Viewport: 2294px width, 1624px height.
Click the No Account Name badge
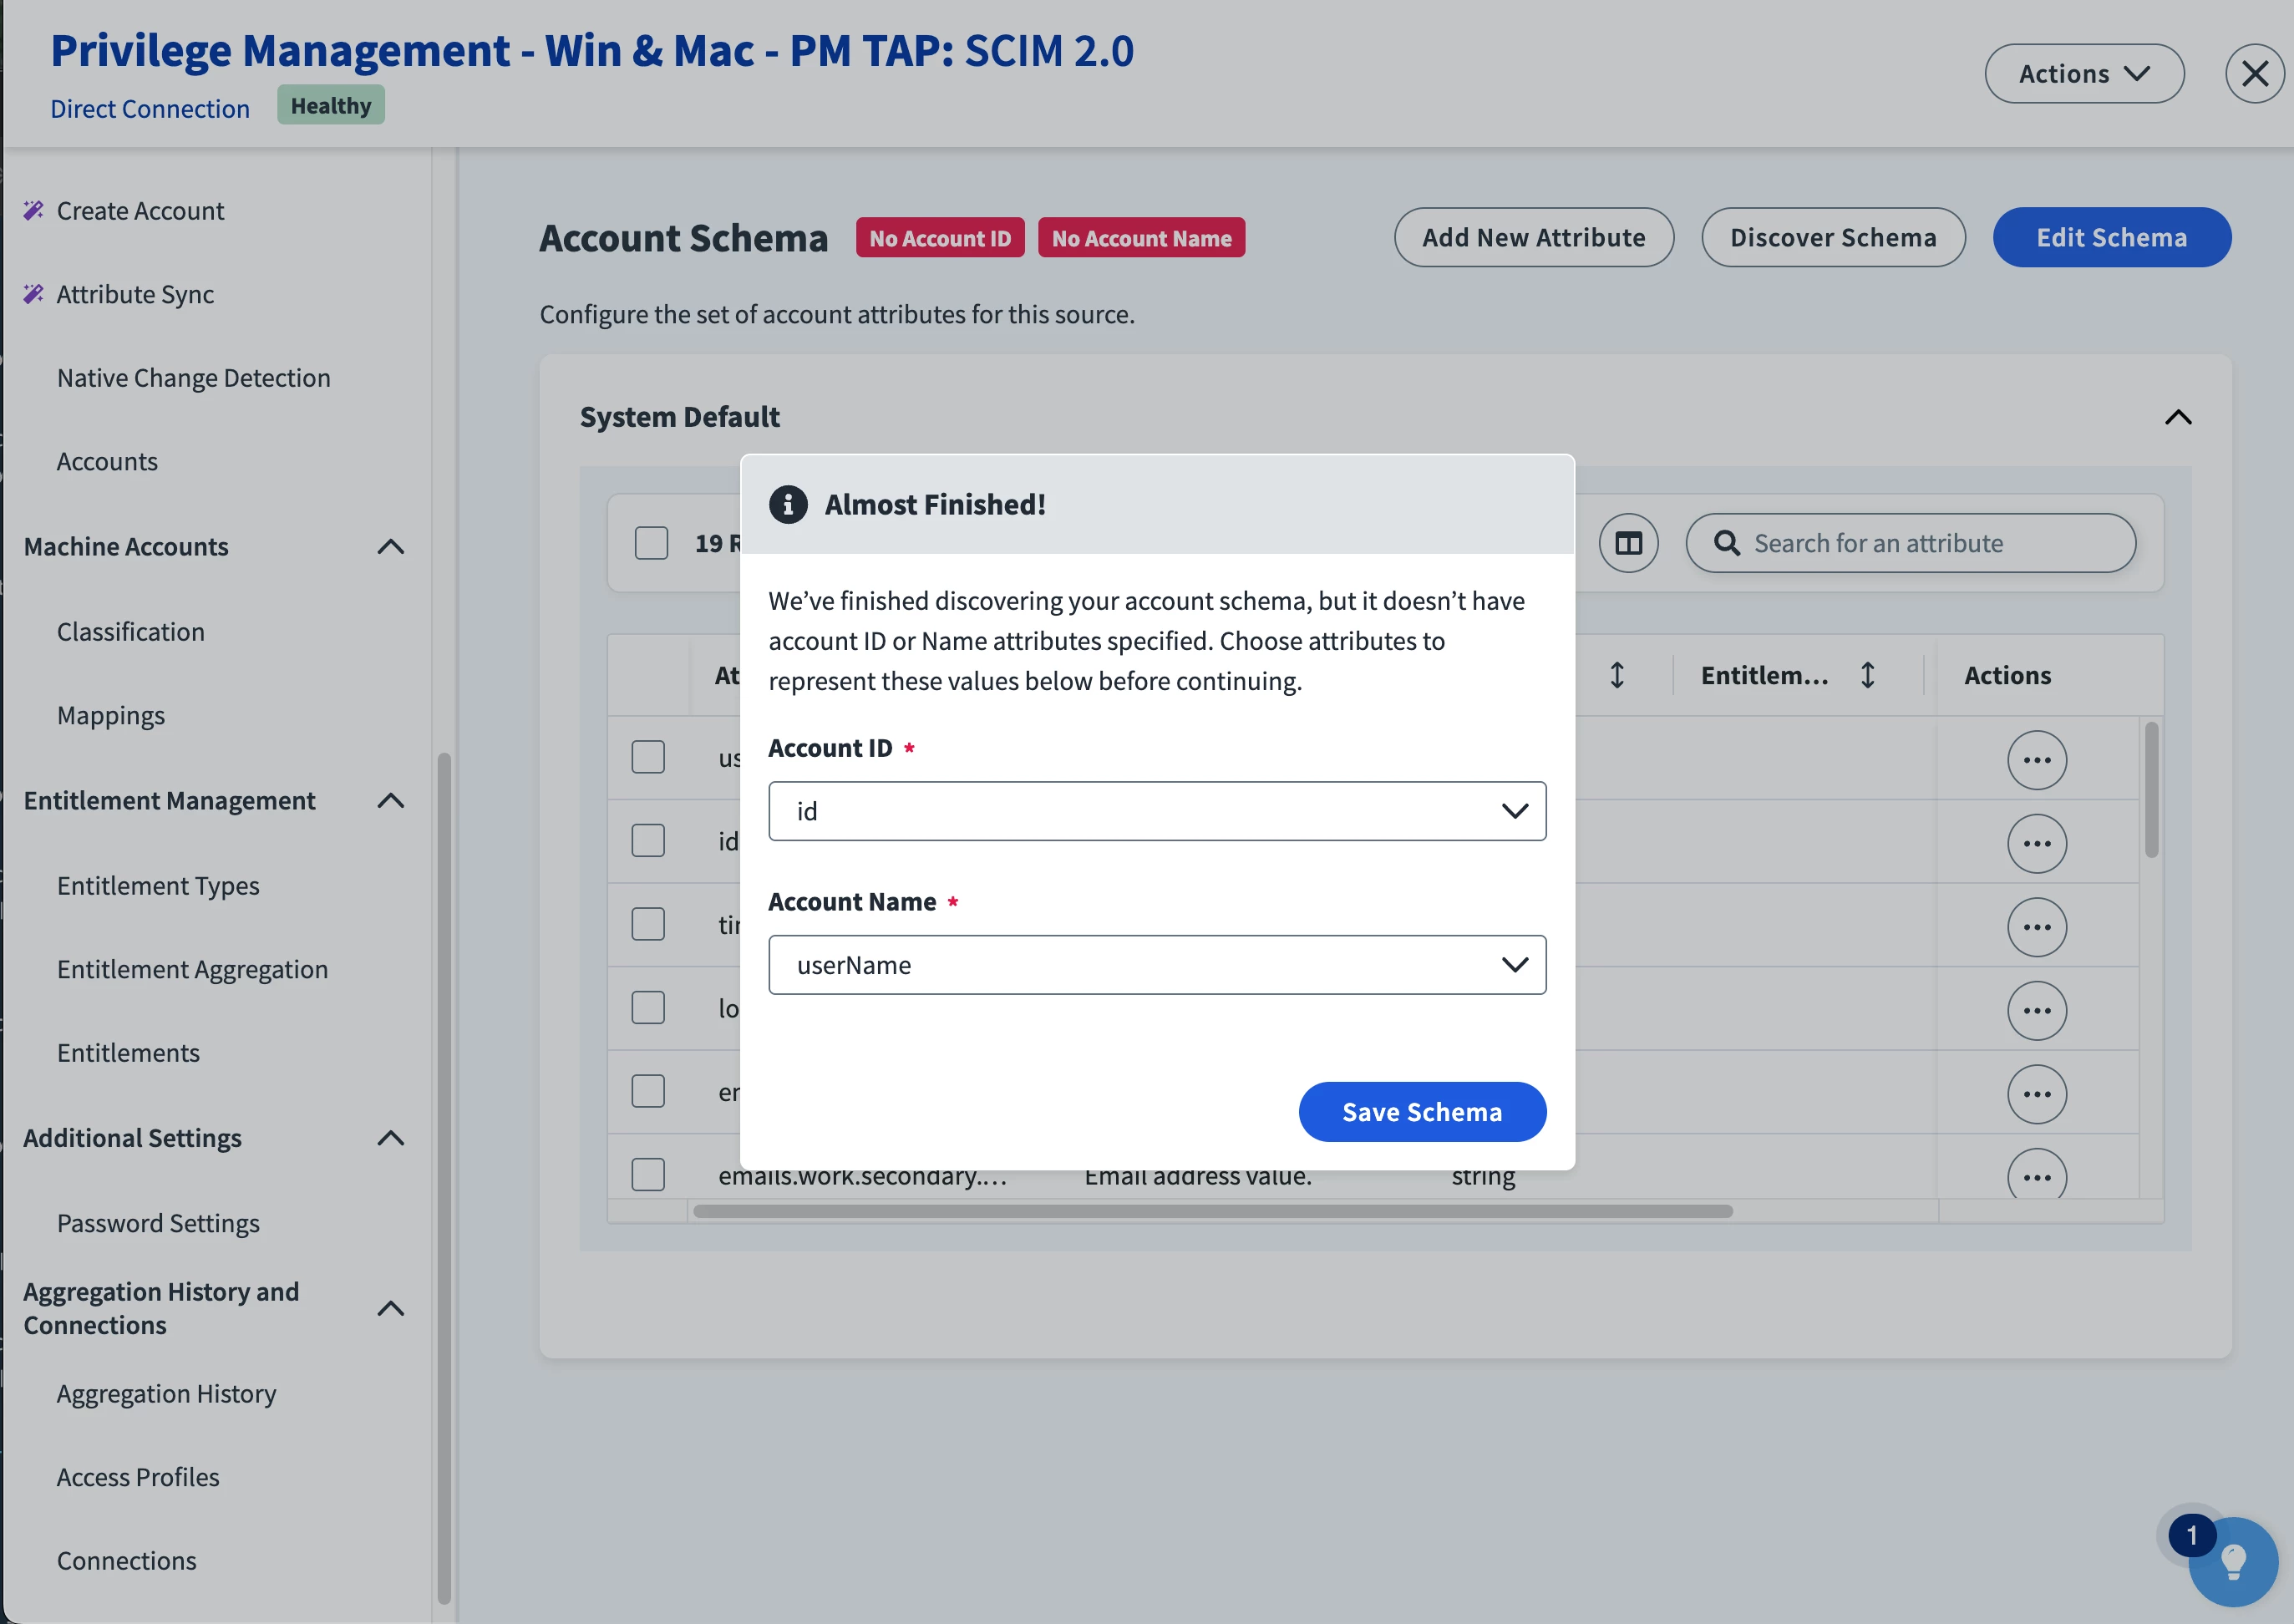(1141, 238)
